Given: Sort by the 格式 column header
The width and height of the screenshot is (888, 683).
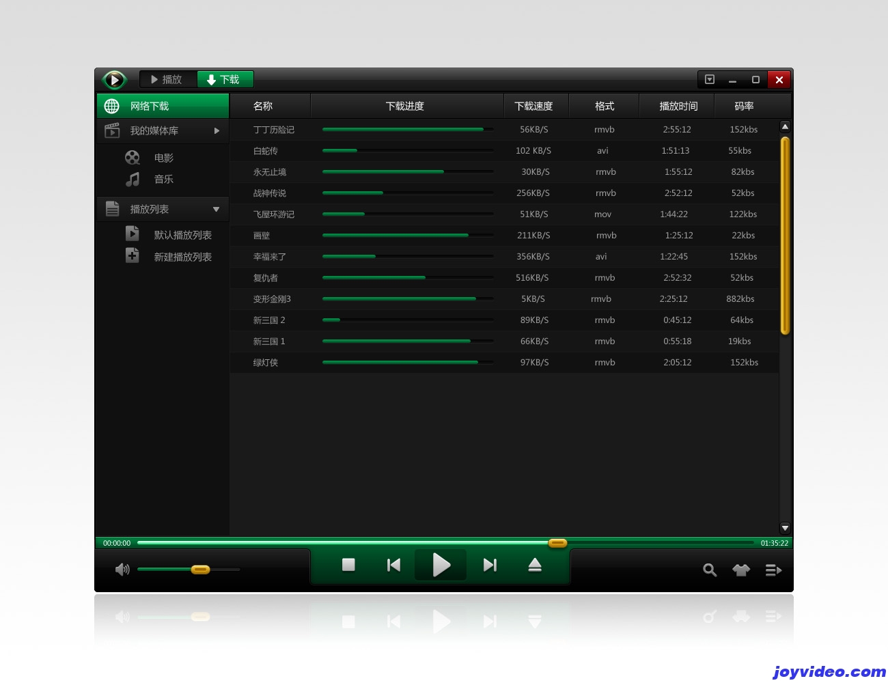Looking at the screenshot, I should click(x=604, y=106).
